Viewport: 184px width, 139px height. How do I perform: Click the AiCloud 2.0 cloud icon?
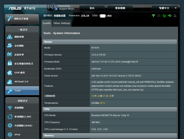click(x=10, y=82)
